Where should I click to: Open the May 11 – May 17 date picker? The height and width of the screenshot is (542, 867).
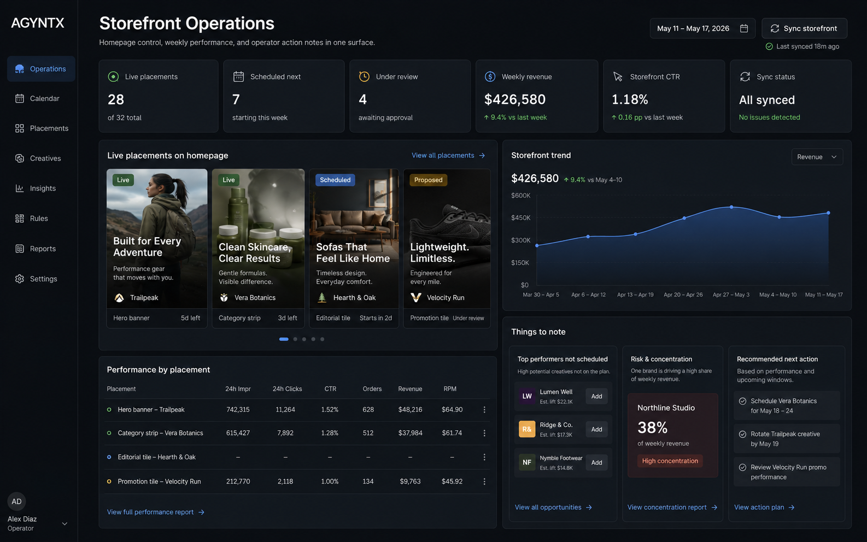(702, 28)
